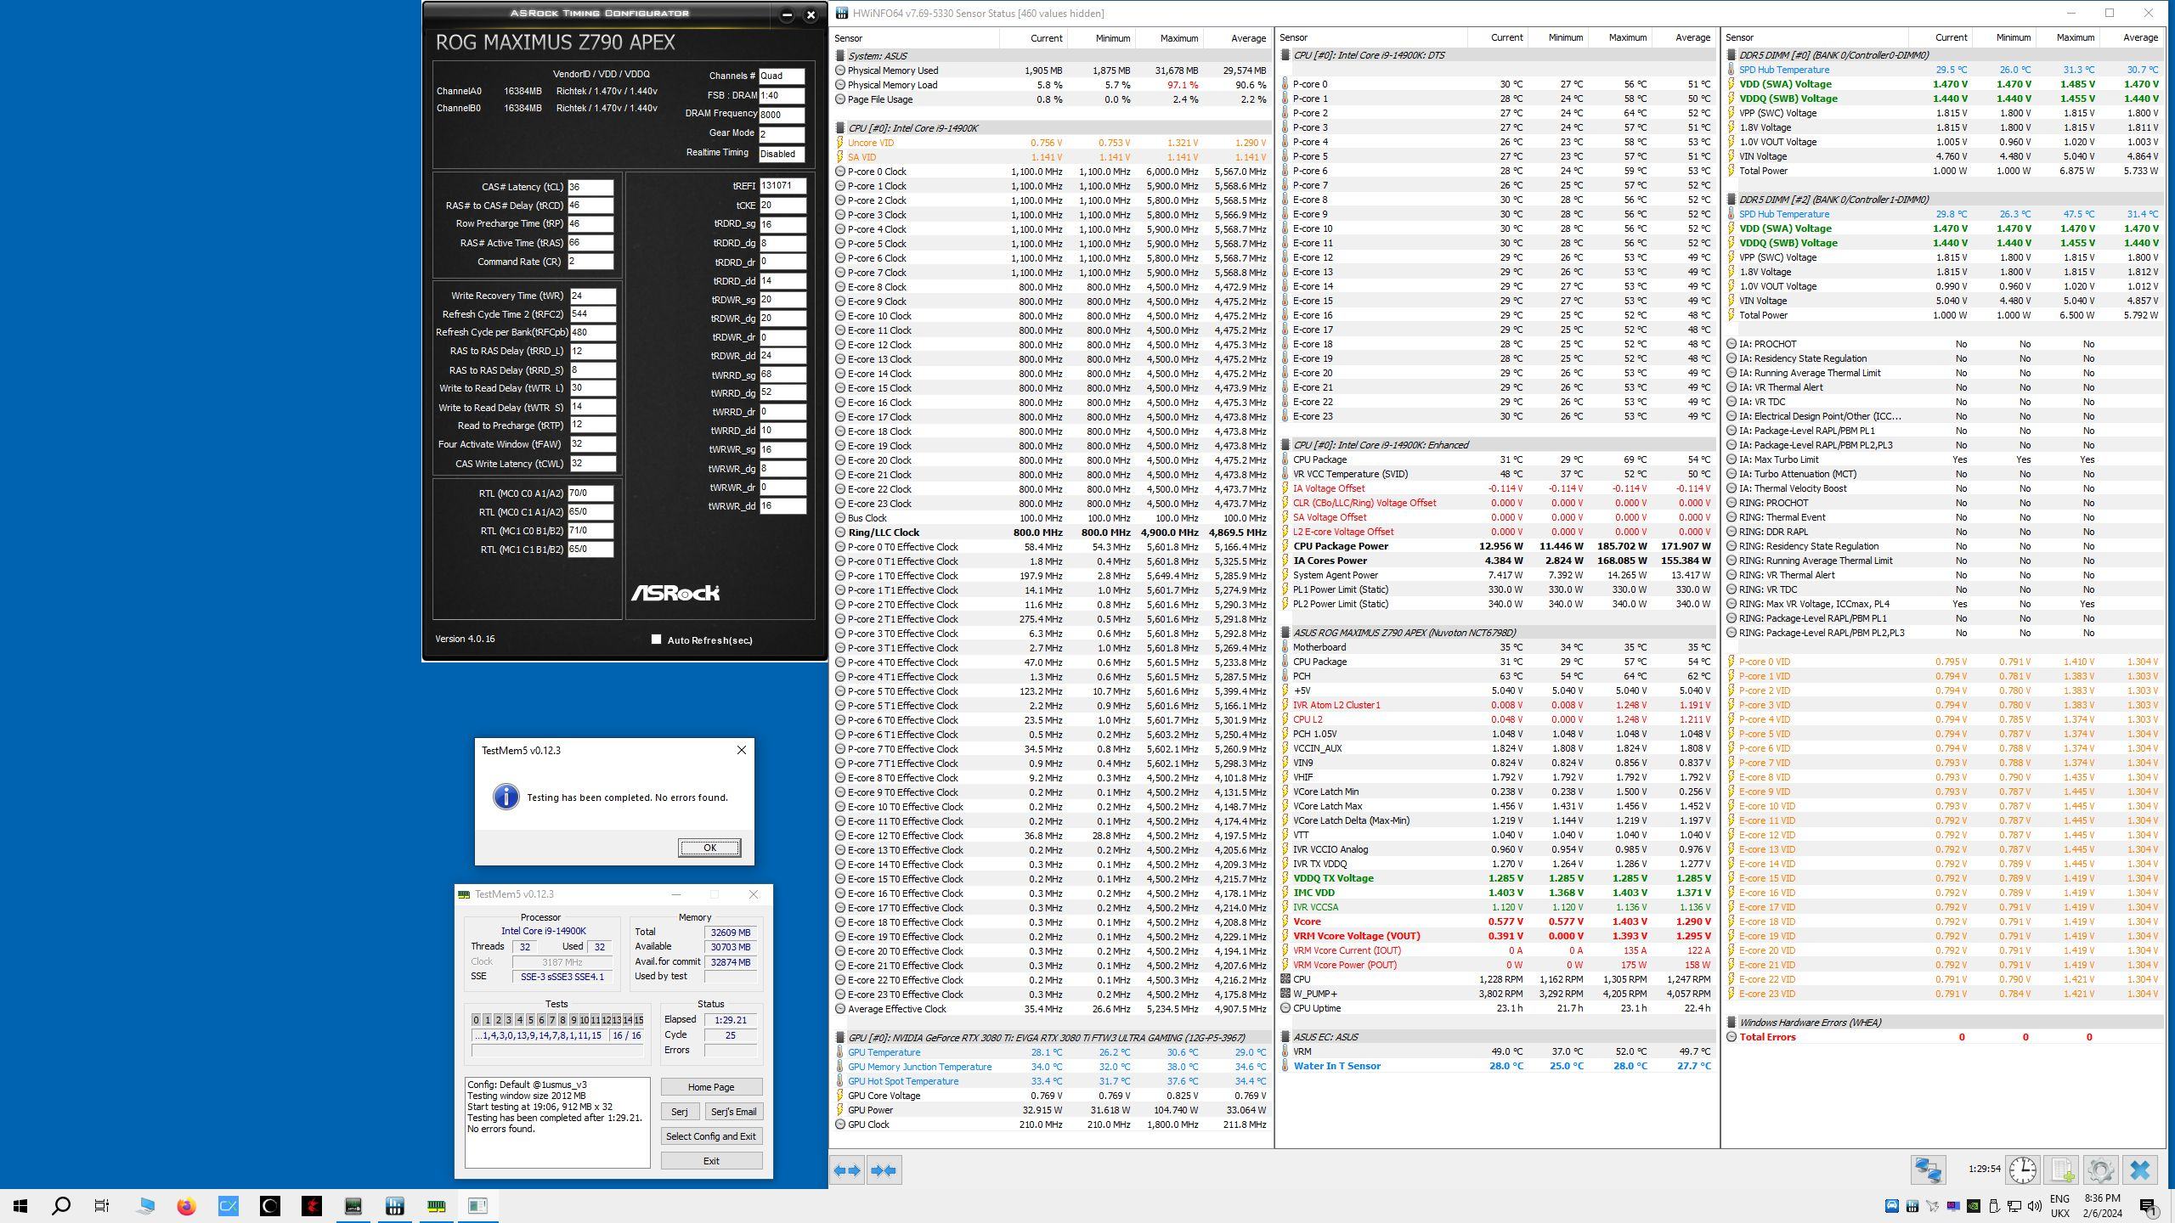Select VDDQ TX Voltage row
Image resolution: width=2175 pixels, height=1223 pixels.
[1497, 878]
